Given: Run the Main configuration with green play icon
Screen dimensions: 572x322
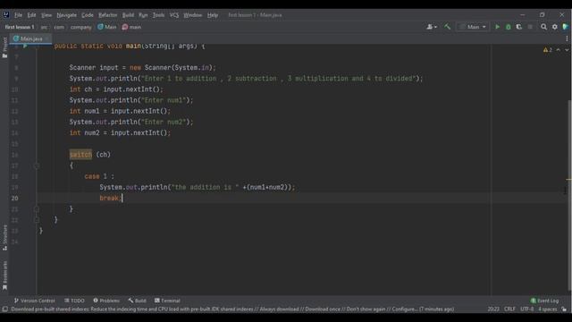Looking at the screenshot, I should (x=497, y=27).
